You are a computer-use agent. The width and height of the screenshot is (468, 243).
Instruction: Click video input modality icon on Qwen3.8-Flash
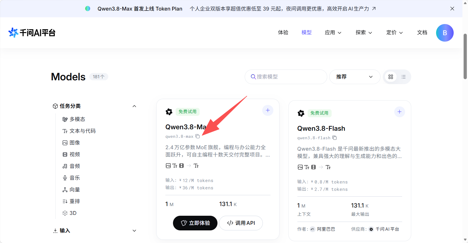(x=313, y=167)
